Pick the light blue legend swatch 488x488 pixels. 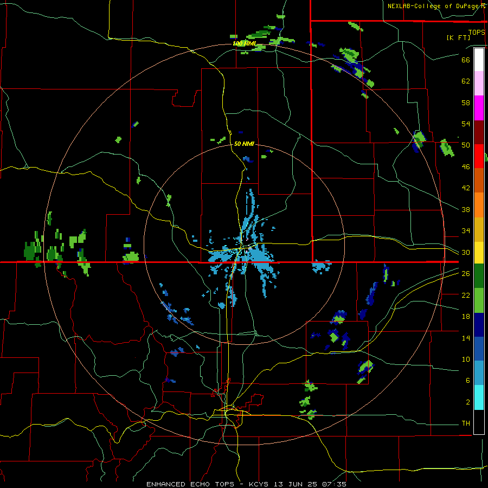tap(479, 373)
